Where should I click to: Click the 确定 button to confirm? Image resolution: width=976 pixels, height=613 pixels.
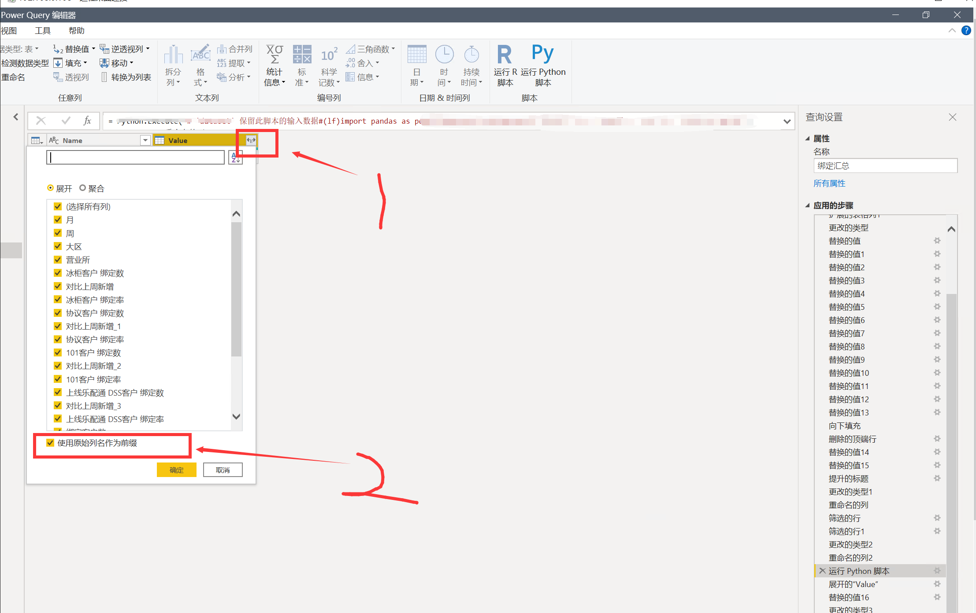176,470
